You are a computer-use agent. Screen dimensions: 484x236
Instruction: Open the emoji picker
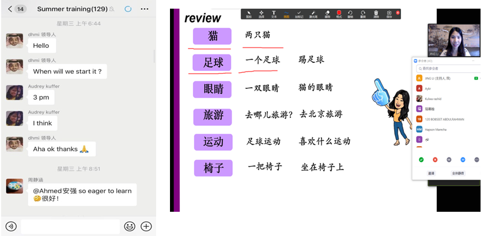pos(130,226)
